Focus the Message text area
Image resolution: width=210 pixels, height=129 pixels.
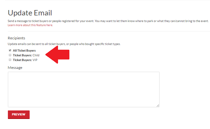tap(84, 89)
